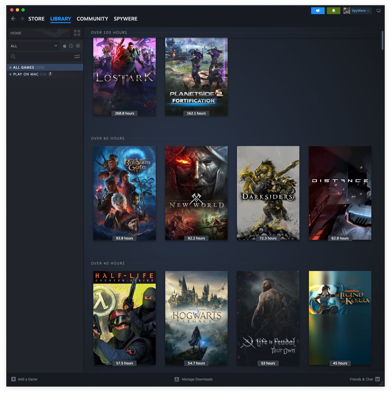
Task: Click the 268.8 hours label
Action: [x=125, y=113]
